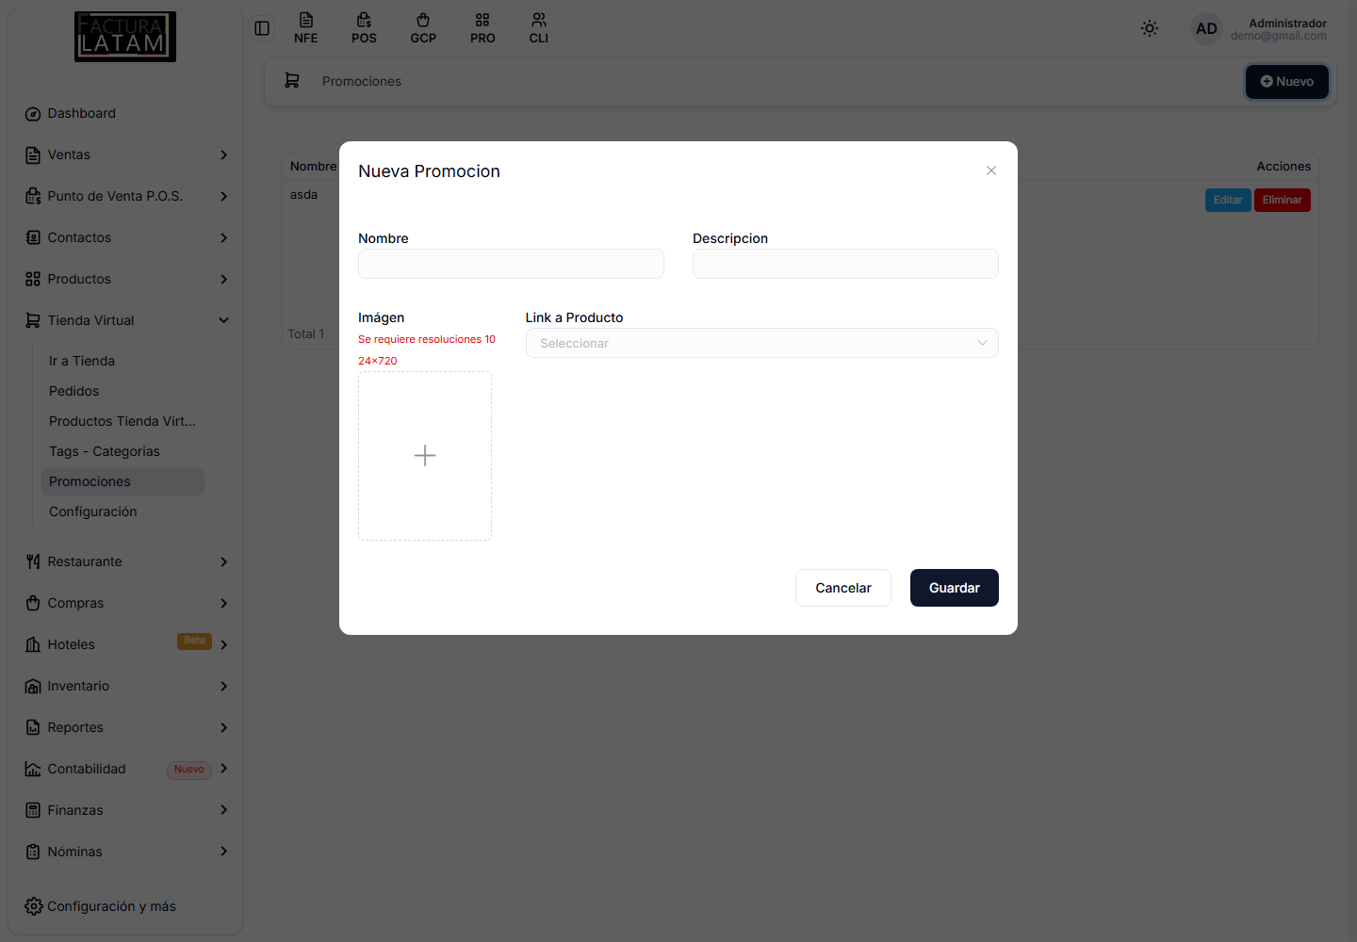The height and width of the screenshot is (942, 1357).
Task: Click the Productos grid icon
Action: [33, 279]
